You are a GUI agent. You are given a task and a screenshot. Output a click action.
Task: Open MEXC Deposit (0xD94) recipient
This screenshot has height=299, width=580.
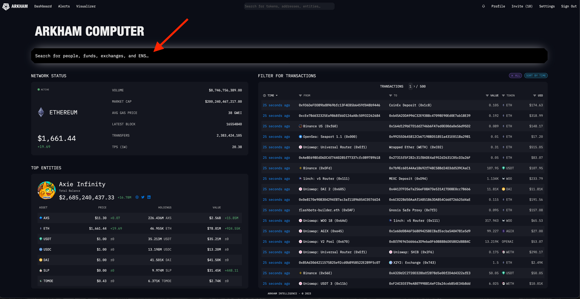click(x=408, y=179)
